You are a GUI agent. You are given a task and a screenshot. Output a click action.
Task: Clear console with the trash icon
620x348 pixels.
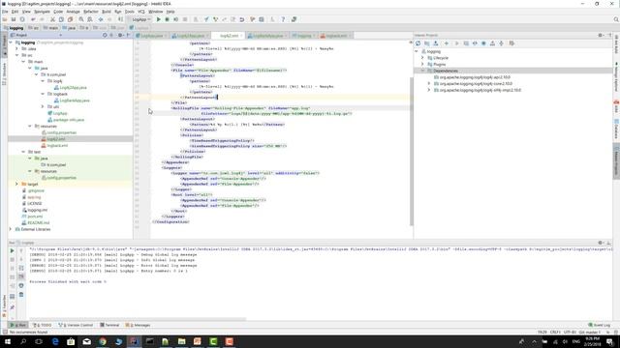pos(21,294)
